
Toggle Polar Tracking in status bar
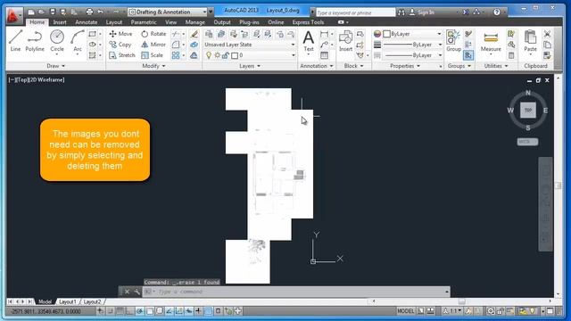click(x=139, y=311)
